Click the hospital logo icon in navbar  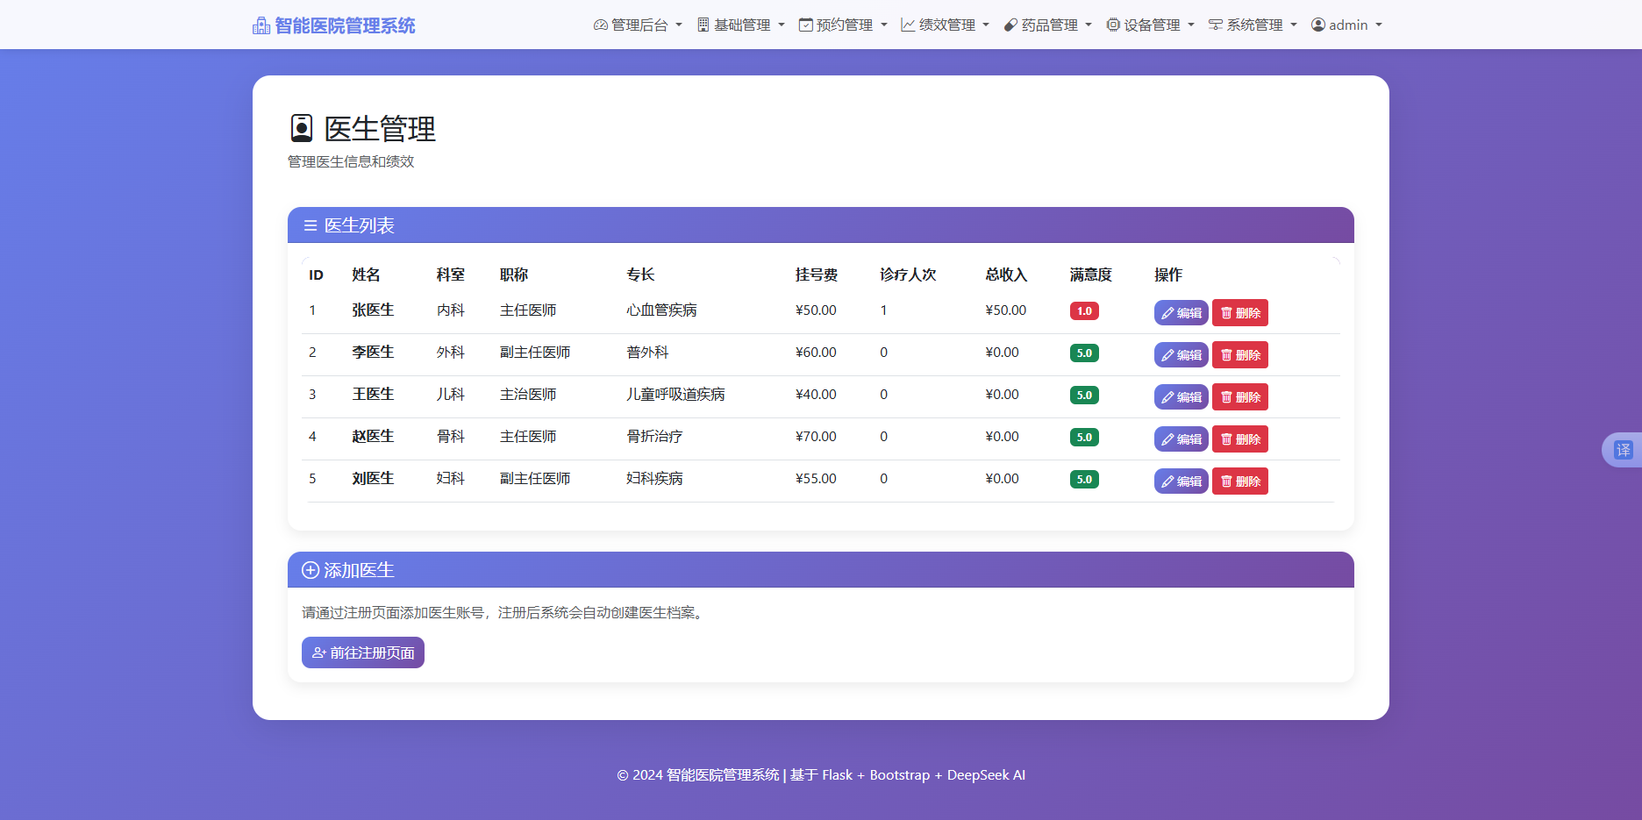(260, 25)
